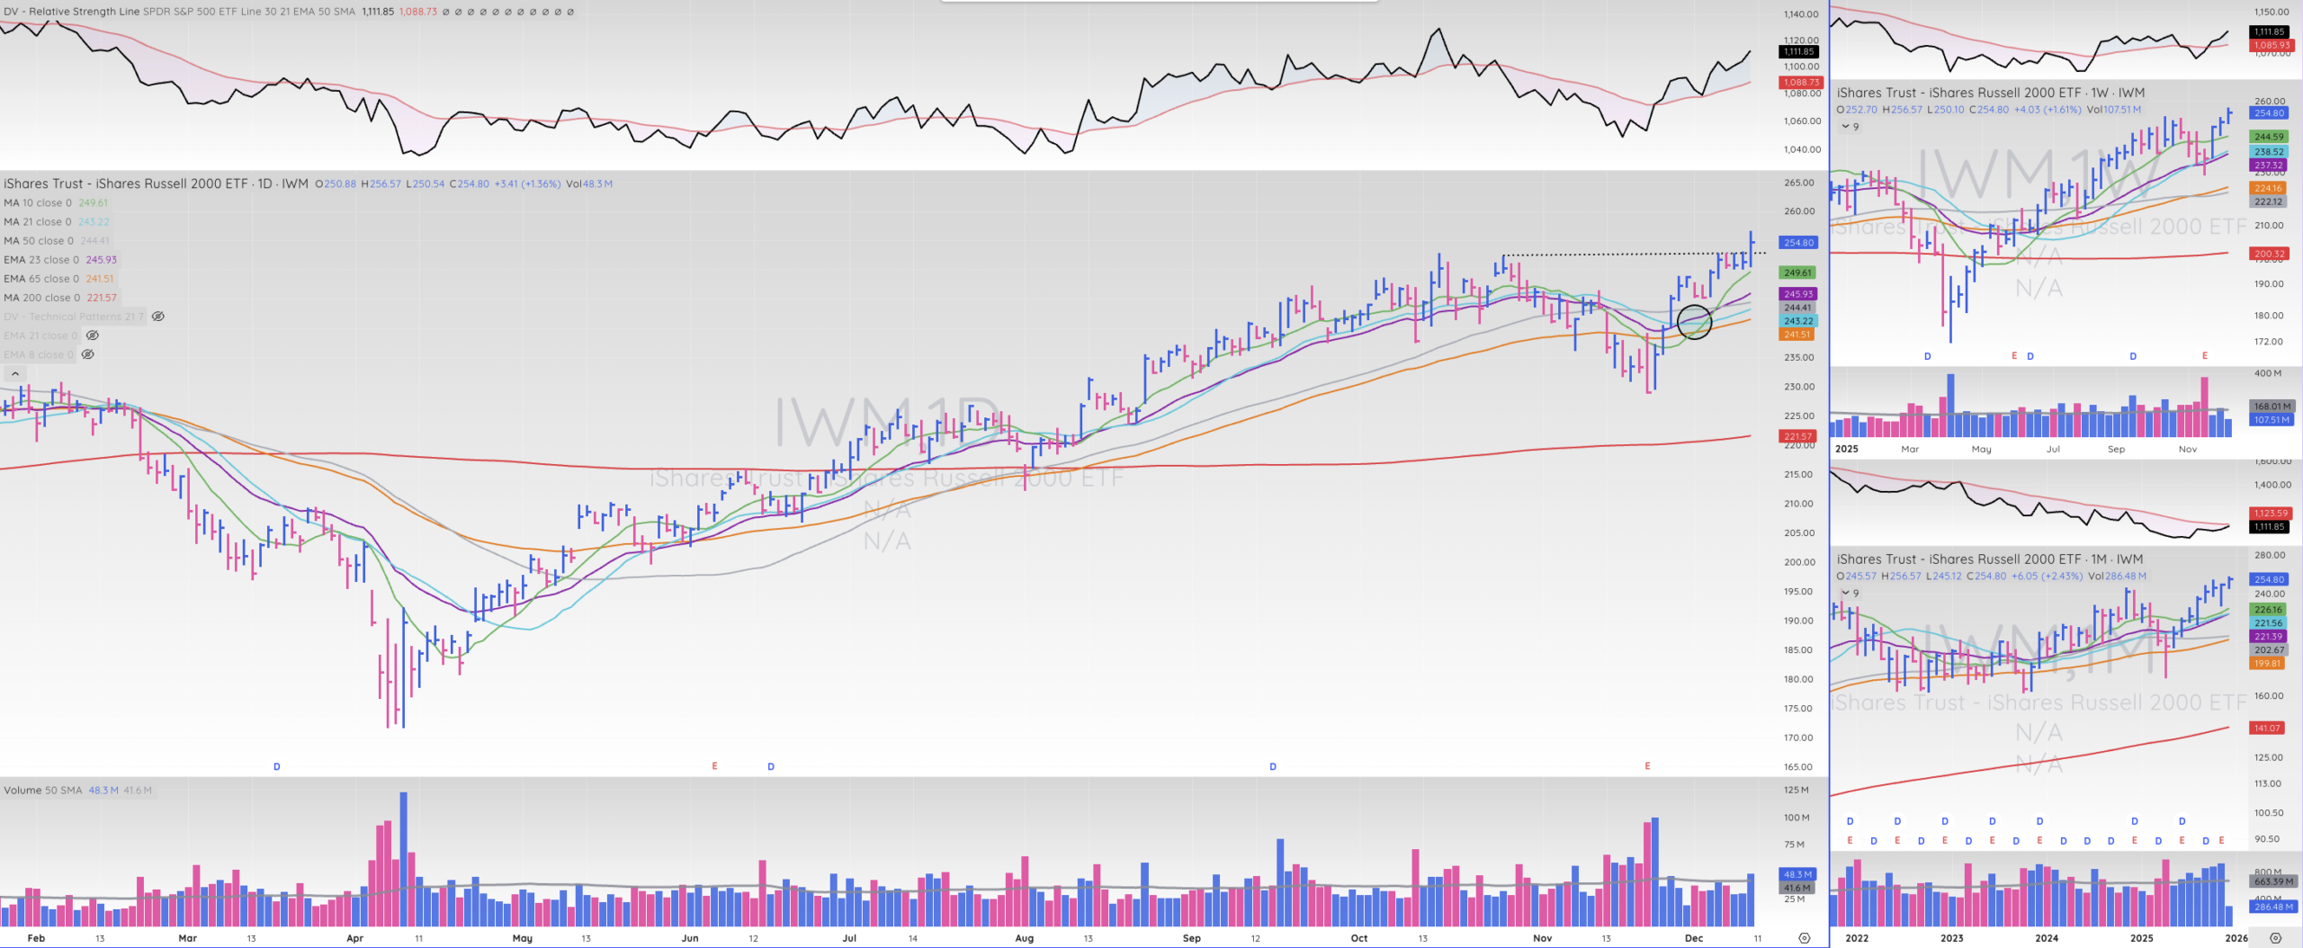This screenshot has width=2303, height=948.
Task: Click the dividend 'D' marker after June's earnings
Action: point(771,766)
